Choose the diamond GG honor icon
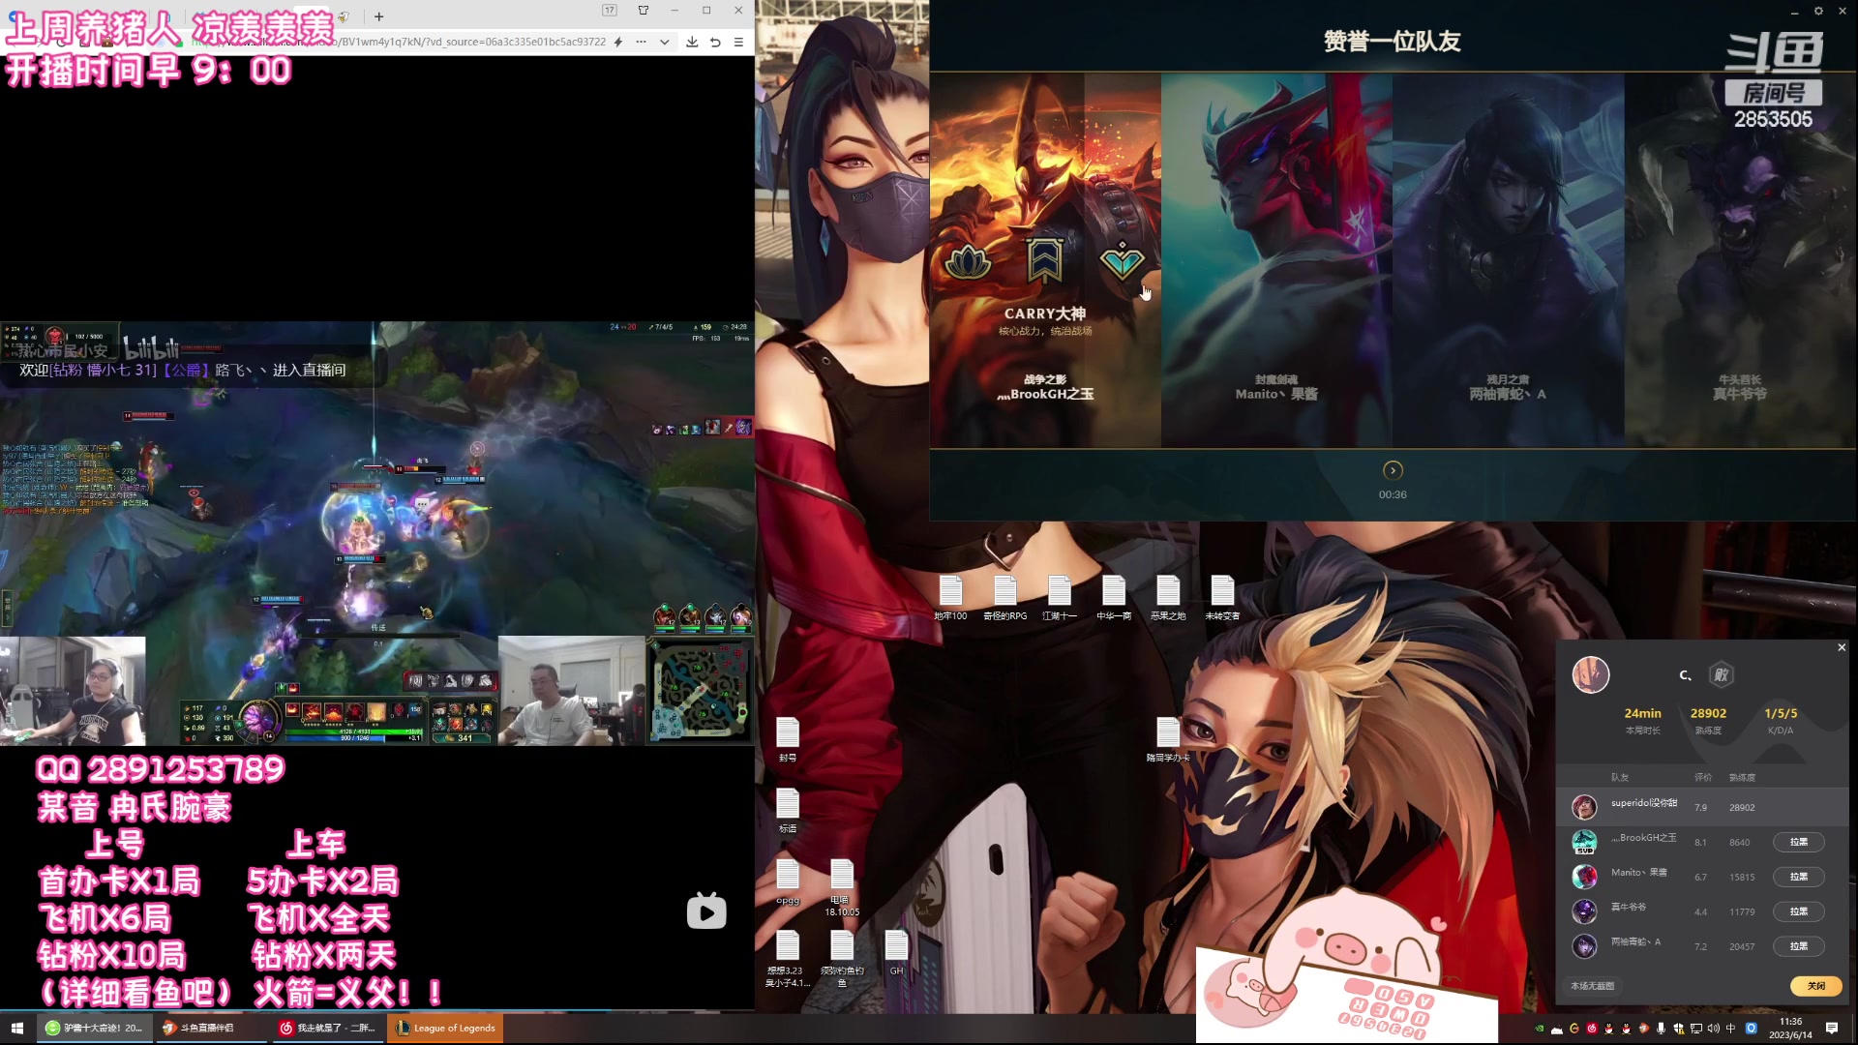This screenshot has height=1045, width=1858. pyautogui.click(x=1122, y=261)
